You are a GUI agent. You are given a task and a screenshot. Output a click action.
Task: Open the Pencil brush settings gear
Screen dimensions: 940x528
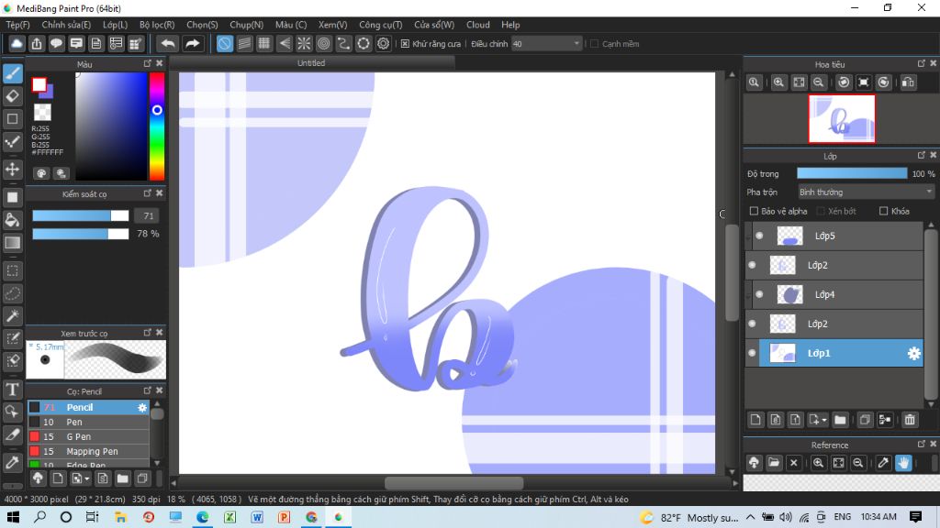point(142,407)
